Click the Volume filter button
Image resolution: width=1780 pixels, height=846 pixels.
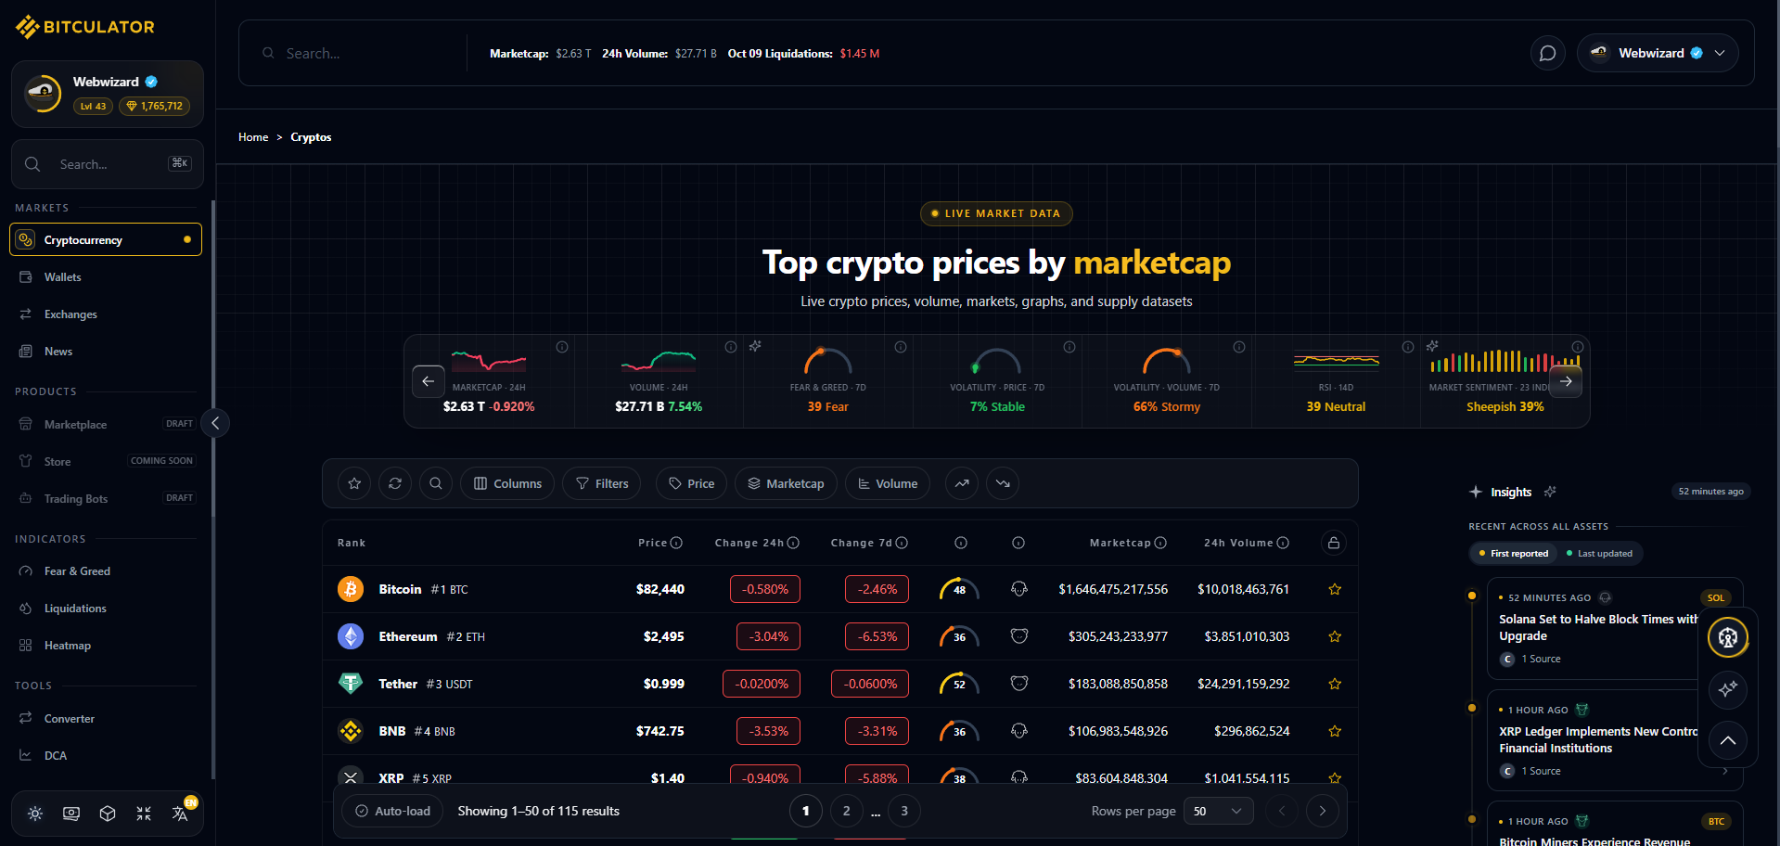(888, 483)
